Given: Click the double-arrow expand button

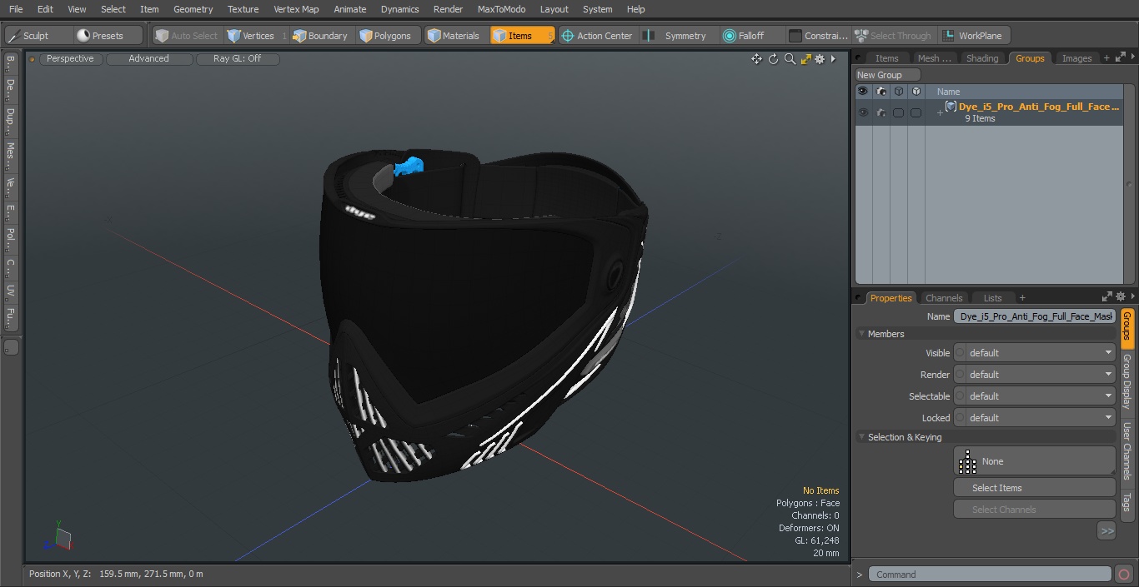Looking at the screenshot, I should (1106, 530).
